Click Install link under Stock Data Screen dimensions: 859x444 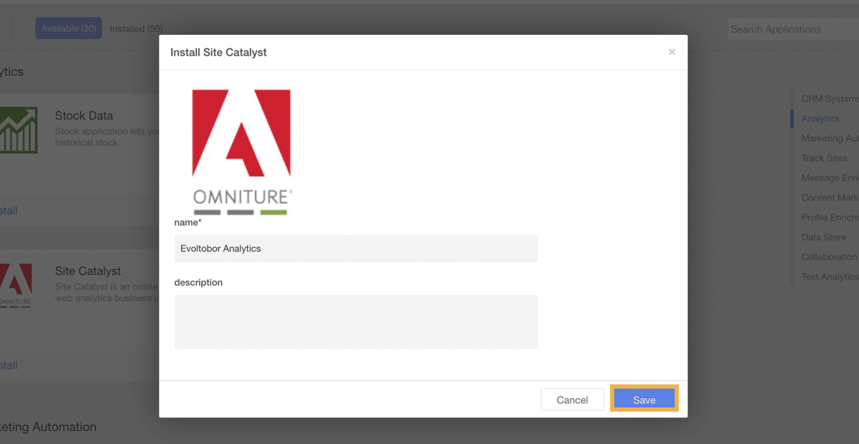click(8, 210)
